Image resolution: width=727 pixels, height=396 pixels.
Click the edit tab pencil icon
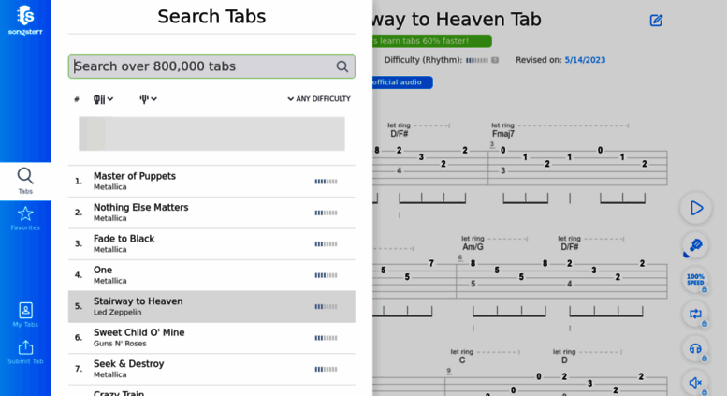656,21
